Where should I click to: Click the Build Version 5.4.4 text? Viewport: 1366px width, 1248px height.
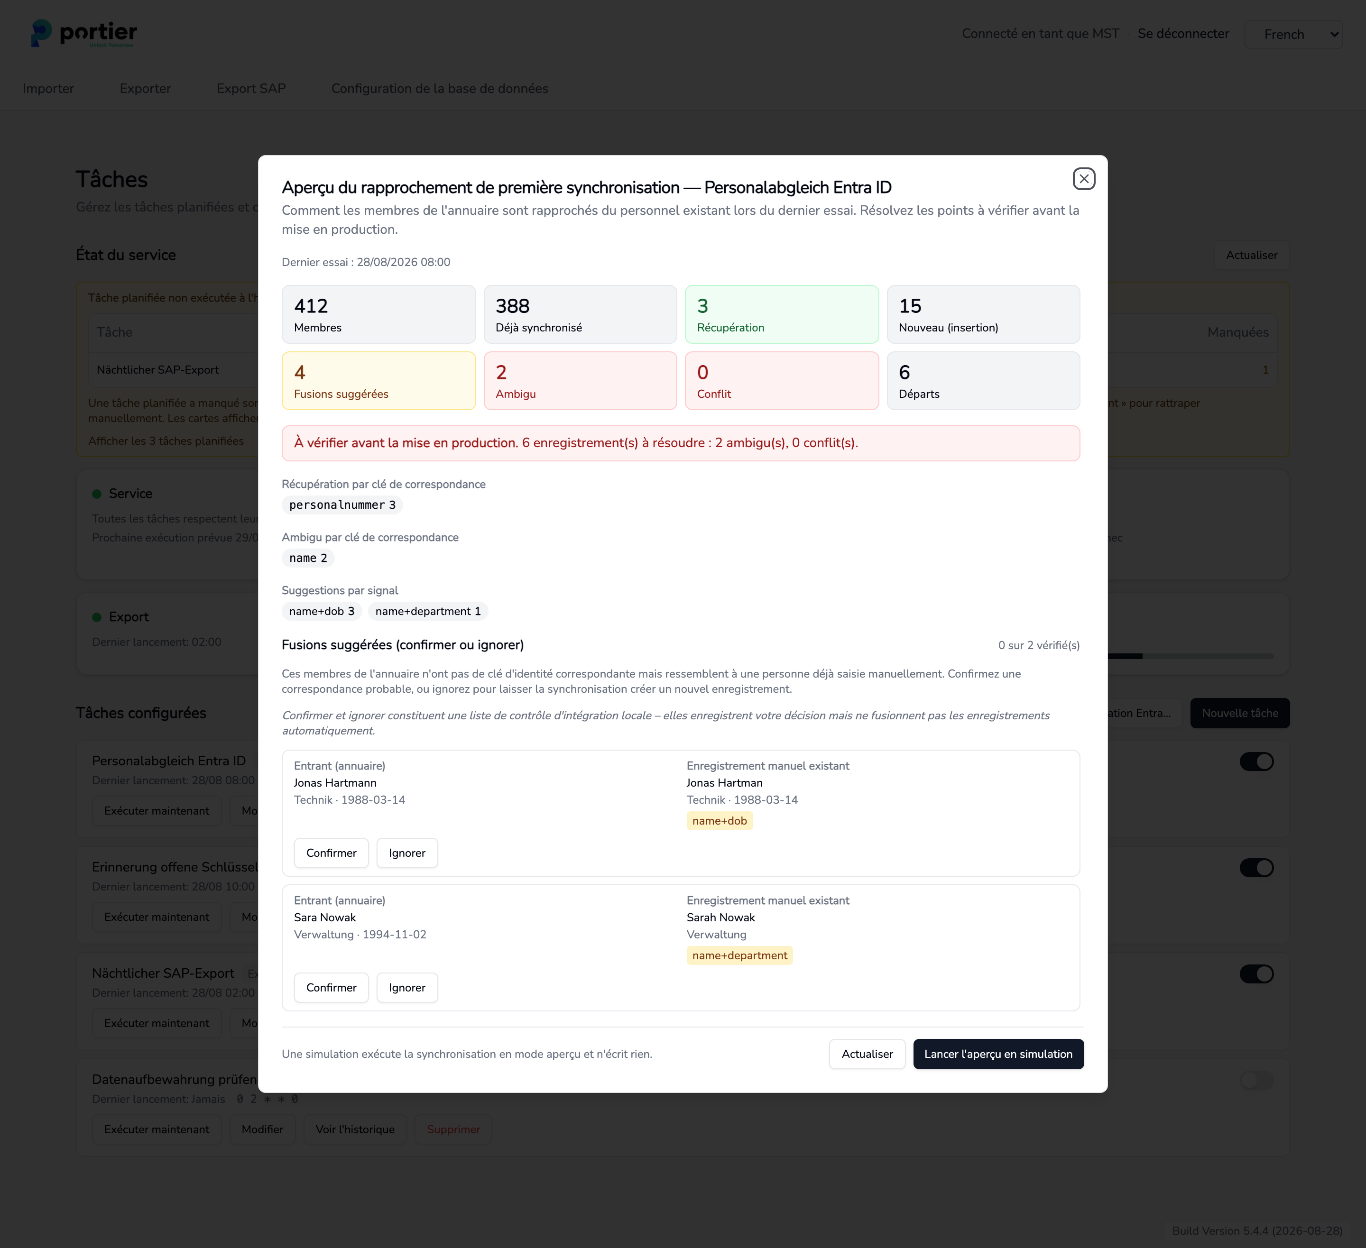[x=1257, y=1231]
